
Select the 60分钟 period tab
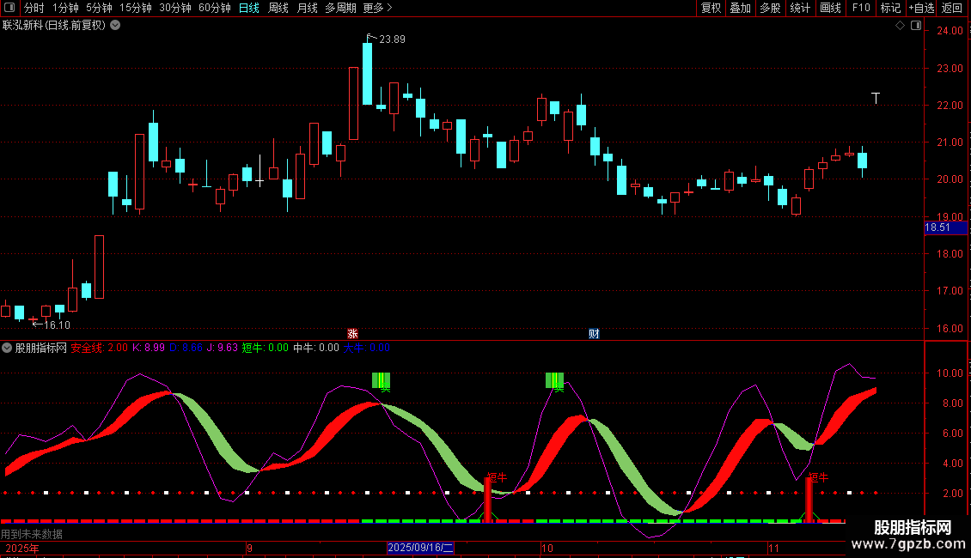[214, 8]
